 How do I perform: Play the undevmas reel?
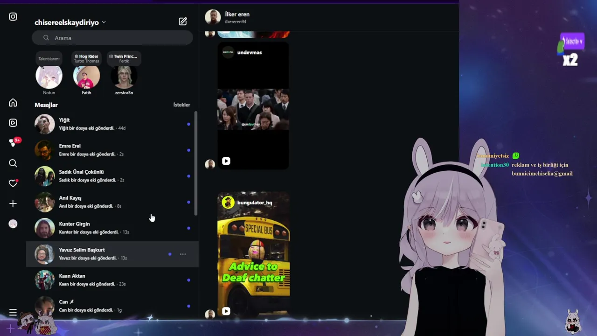pyautogui.click(x=226, y=161)
